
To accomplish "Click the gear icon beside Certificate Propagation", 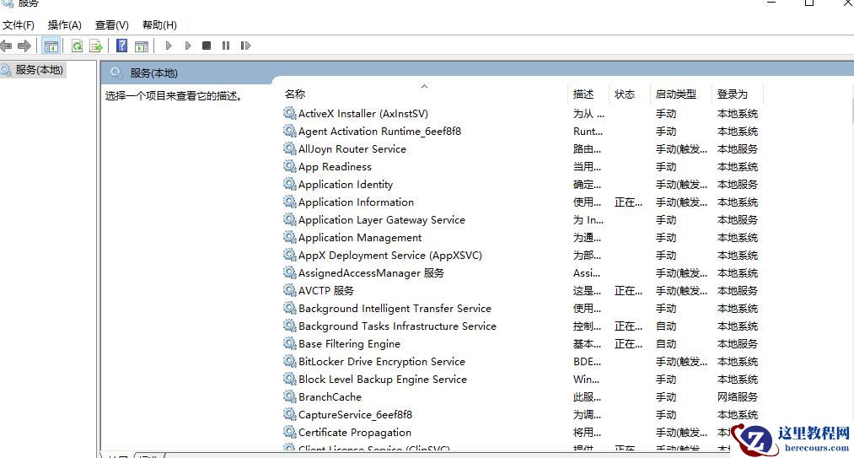I will pyautogui.click(x=290, y=433).
